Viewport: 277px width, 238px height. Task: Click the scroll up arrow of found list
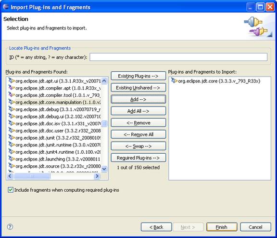coord(104,81)
